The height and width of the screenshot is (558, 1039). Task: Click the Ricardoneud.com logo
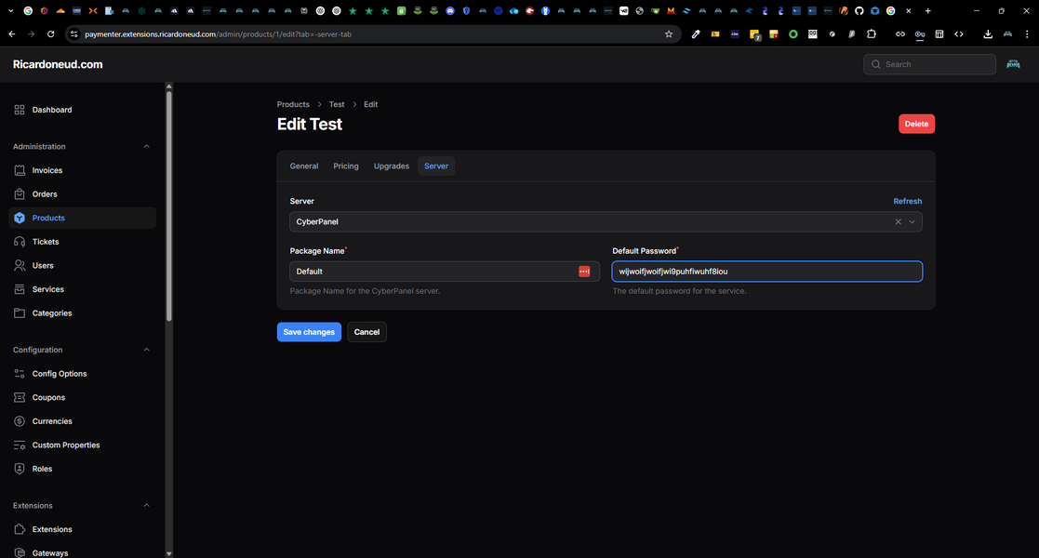tap(58, 64)
